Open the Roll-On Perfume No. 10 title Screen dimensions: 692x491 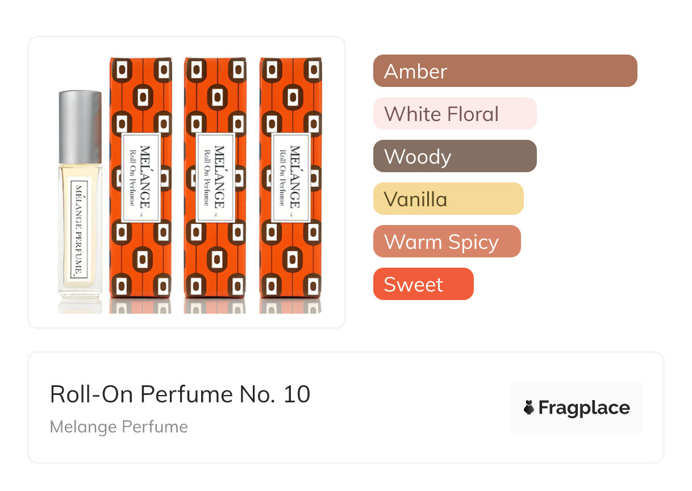180,394
